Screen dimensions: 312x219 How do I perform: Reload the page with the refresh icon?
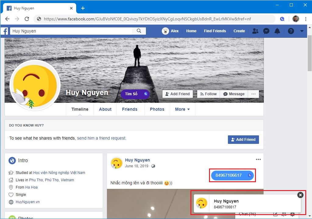coord(27,19)
